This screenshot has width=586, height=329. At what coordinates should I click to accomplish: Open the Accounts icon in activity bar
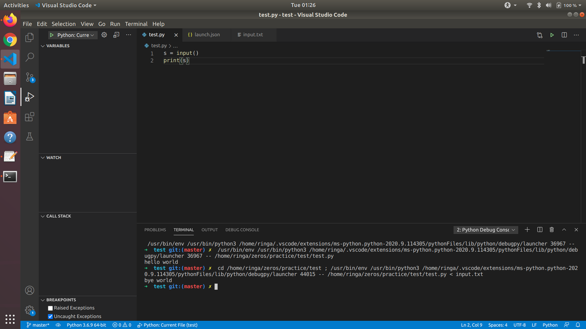[30, 290]
